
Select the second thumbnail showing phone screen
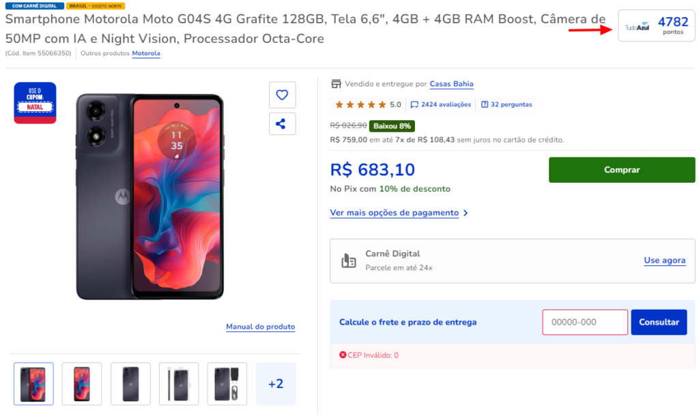[82, 384]
